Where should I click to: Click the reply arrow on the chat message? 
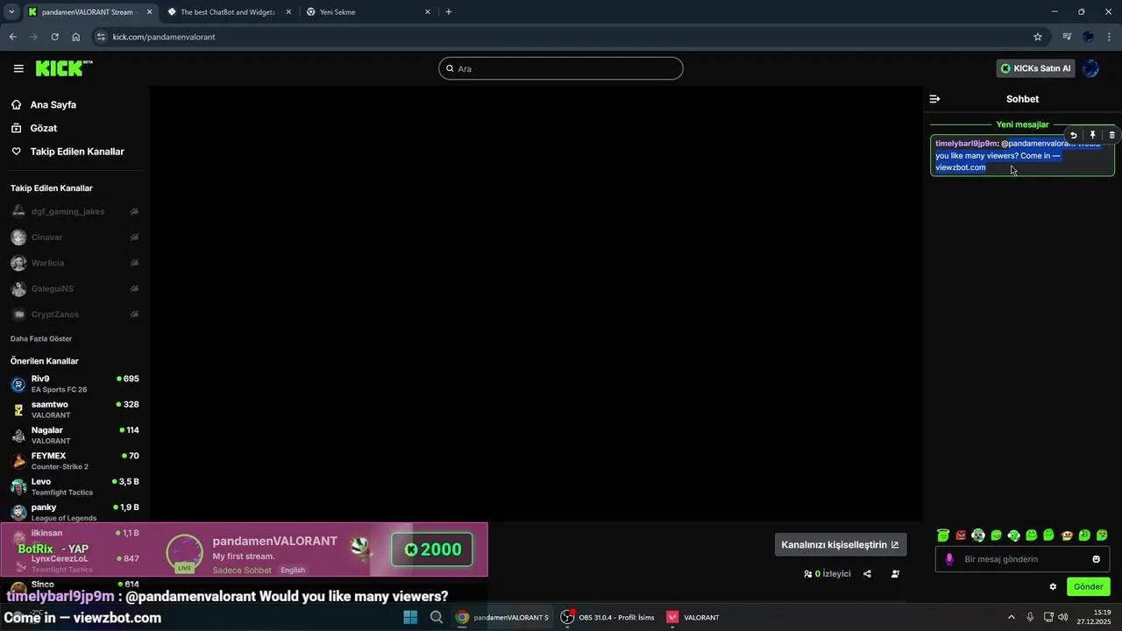tap(1073, 135)
